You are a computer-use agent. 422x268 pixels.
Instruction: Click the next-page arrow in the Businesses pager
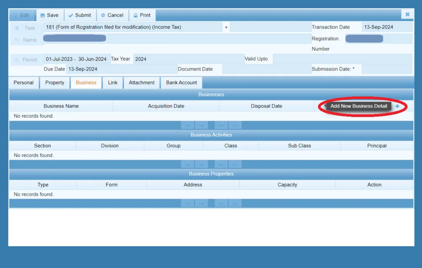[221, 125]
